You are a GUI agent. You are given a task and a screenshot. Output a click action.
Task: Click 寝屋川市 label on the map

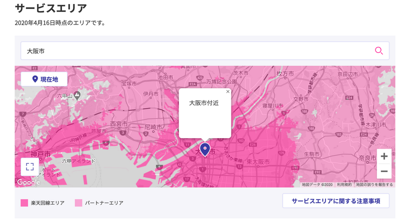pyautogui.click(x=273, y=106)
